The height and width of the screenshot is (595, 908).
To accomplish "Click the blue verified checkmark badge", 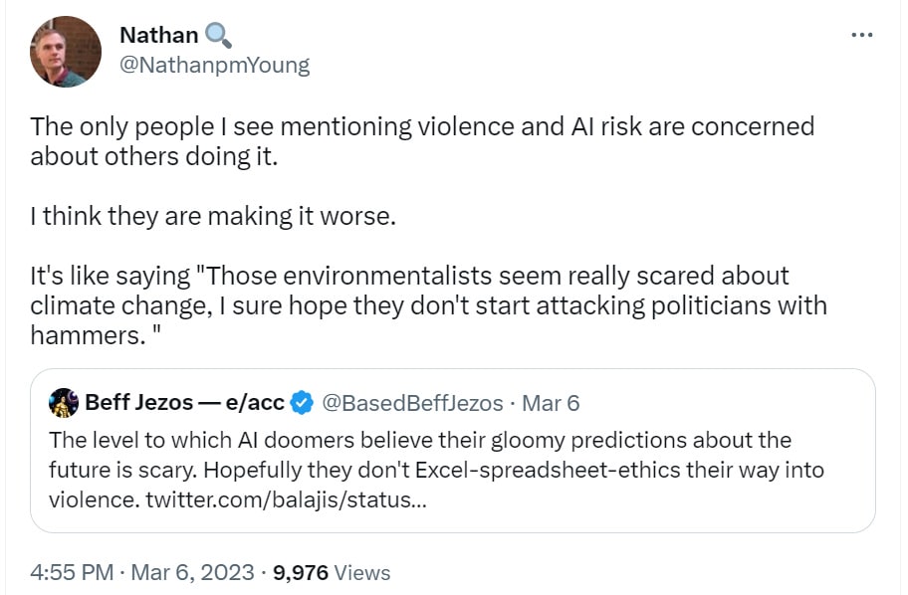I will [303, 403].
